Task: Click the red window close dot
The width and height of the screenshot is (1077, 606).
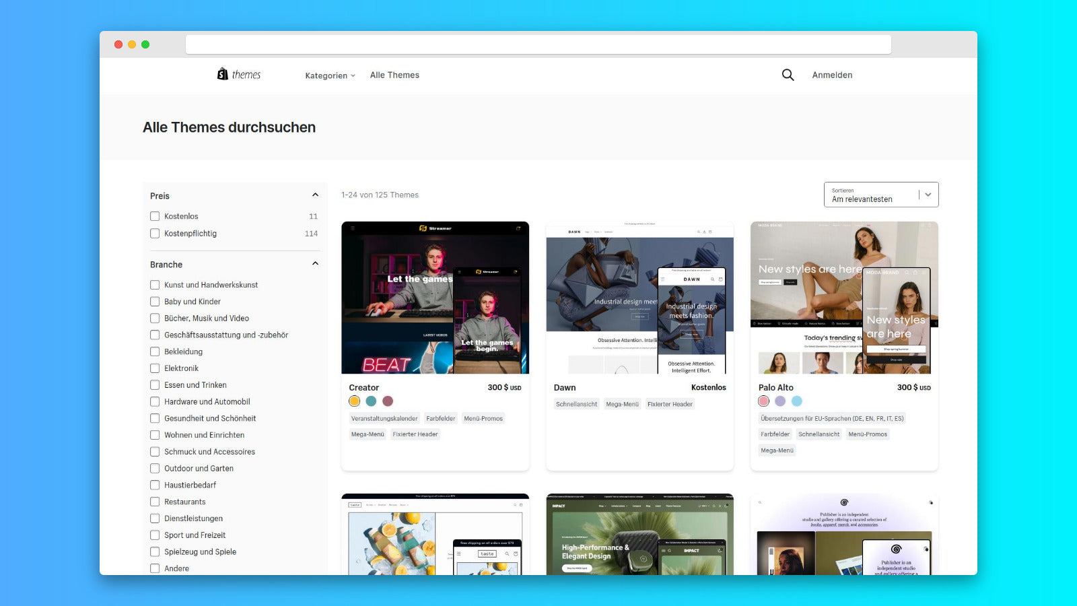Action: point(118,44)
